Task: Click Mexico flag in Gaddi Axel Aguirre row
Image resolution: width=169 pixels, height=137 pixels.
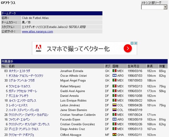Action: point(114,91)
